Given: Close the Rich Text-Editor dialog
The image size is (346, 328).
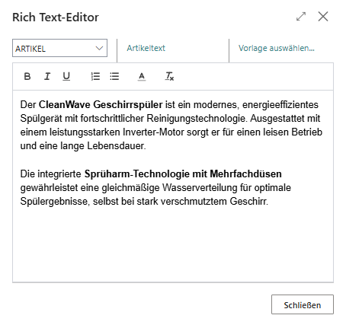Looking at the screenshot, I should click(x=323, y=17).
